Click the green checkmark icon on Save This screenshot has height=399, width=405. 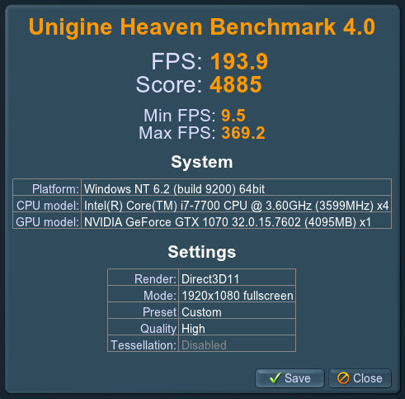[x=275, y=378]
